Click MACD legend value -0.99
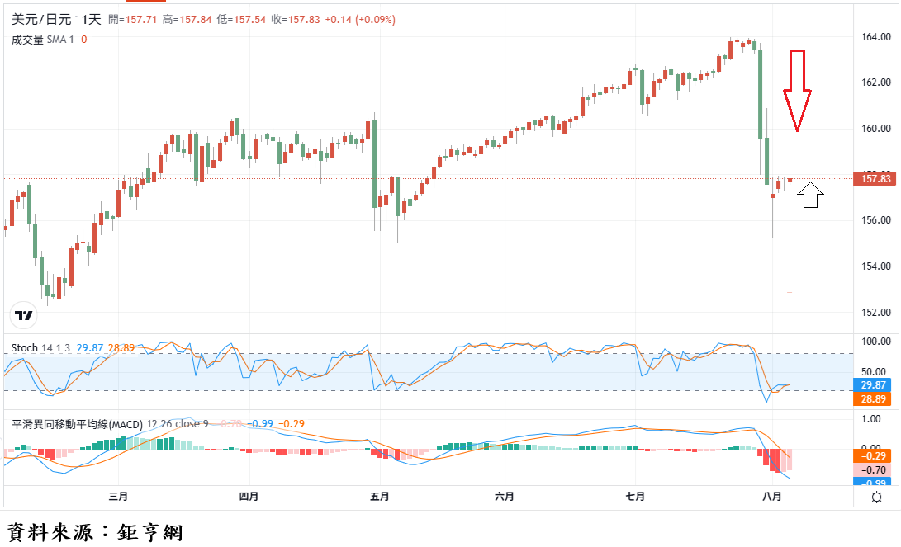Viewport: 901px width, 547px height. (x=260, y=424)
